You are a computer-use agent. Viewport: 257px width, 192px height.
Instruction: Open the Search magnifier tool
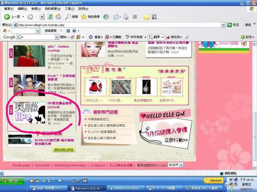[x=68, y=17]
